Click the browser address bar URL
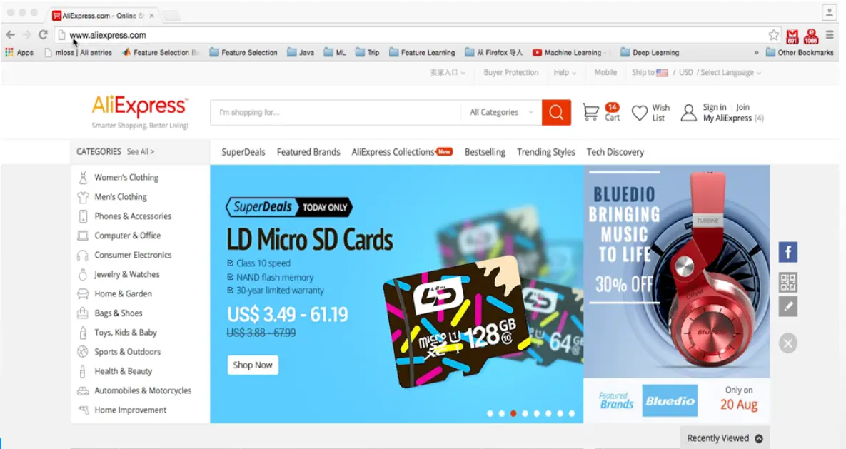The image size is (846, 449). [108, 35]
